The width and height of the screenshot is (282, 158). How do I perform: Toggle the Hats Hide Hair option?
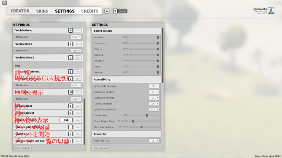154,141
